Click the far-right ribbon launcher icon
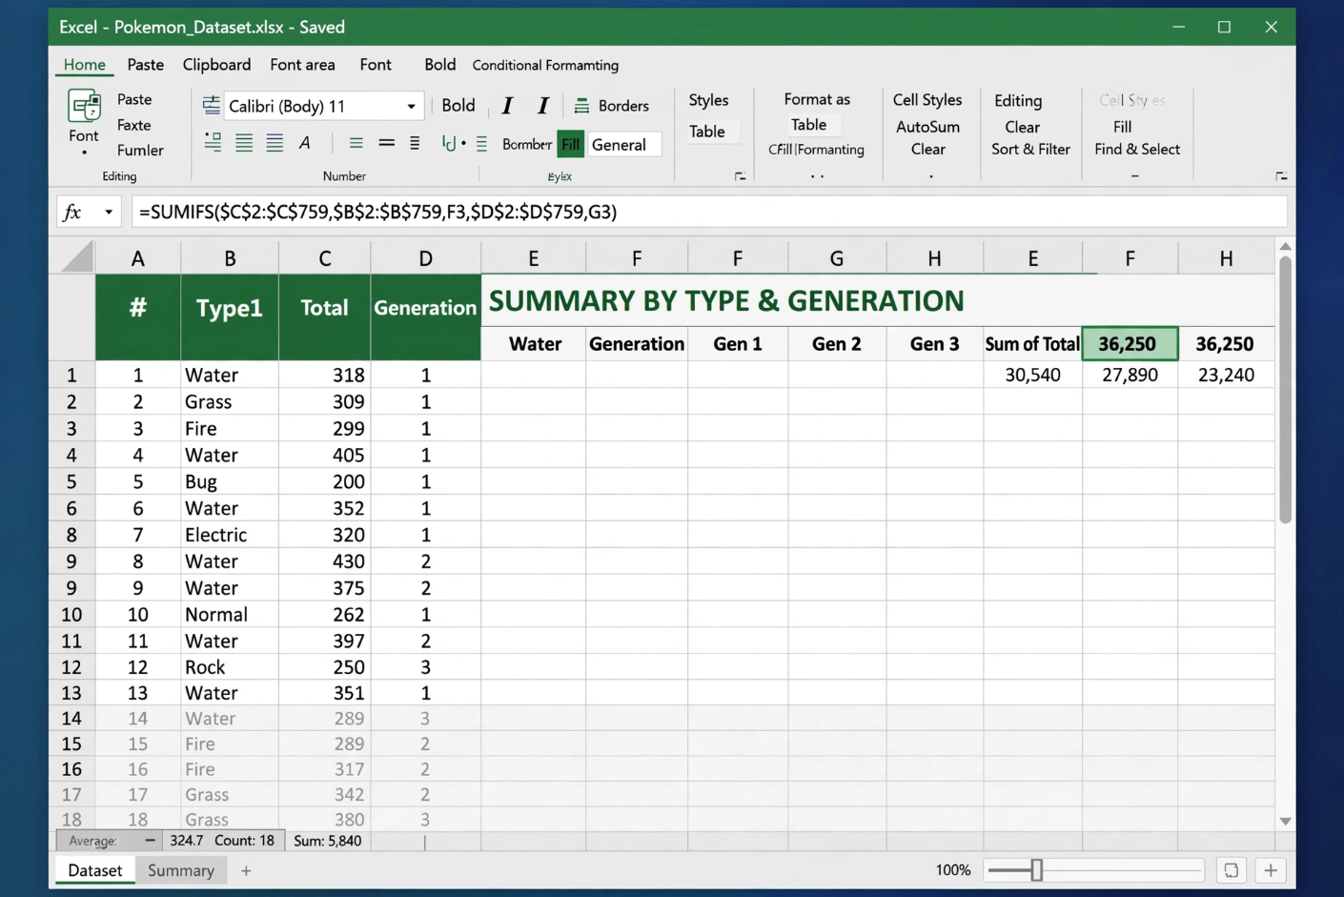Screen dimensions: 1344x897 click(x=1281, y=176)
